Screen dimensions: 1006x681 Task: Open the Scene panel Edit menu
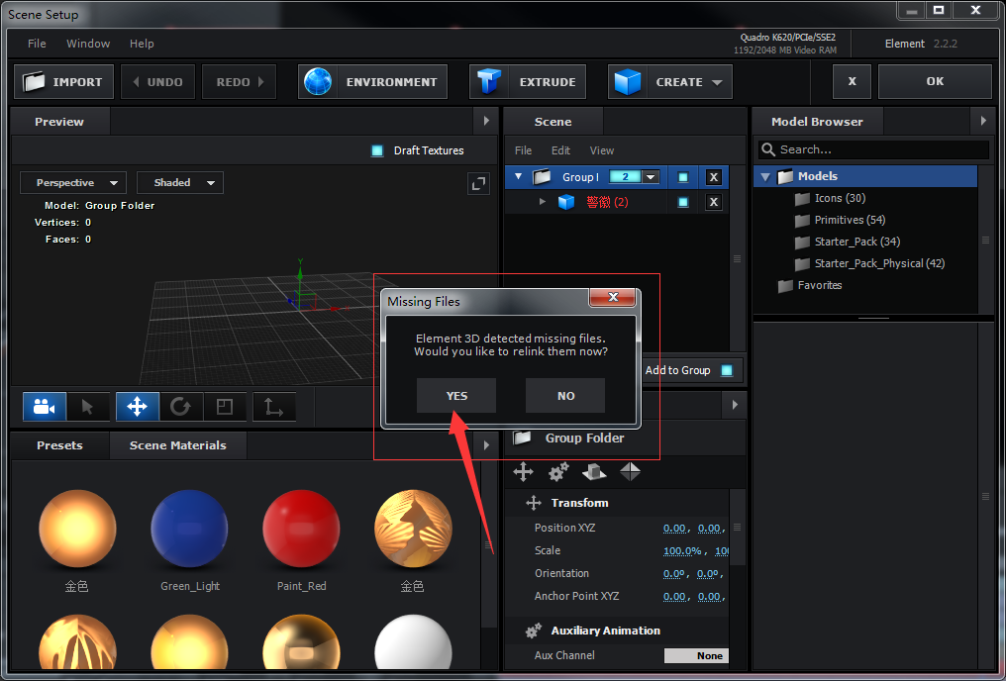[x=560, y=150]
